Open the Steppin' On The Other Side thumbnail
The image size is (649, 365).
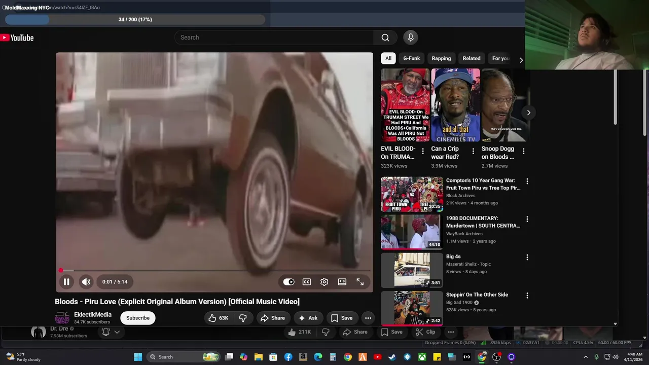(x=412, y=308)
